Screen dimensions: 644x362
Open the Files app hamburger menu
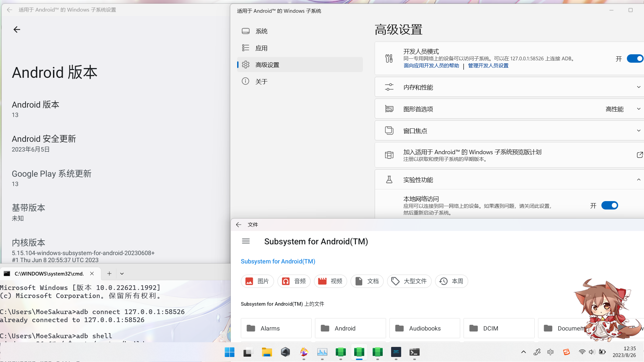[246, 241]
